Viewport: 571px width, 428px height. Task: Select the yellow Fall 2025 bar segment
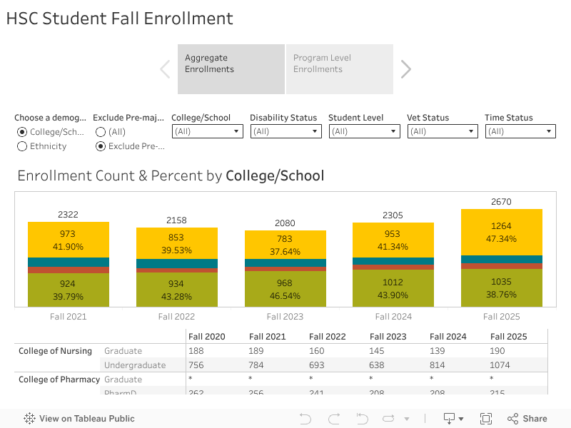point(502,232)
